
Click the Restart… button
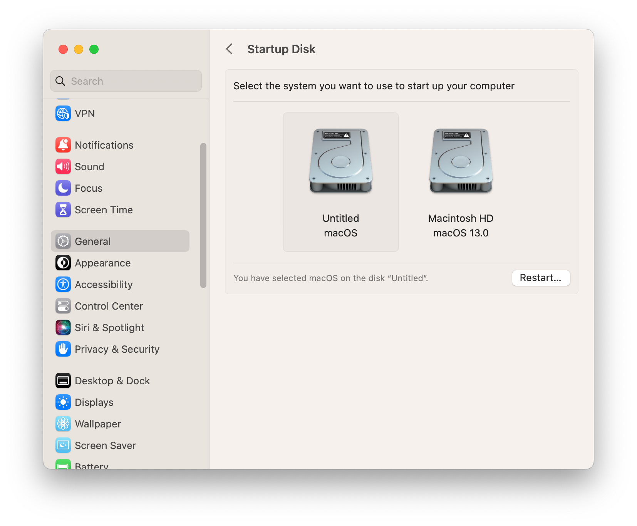click(x=541, y=278)
